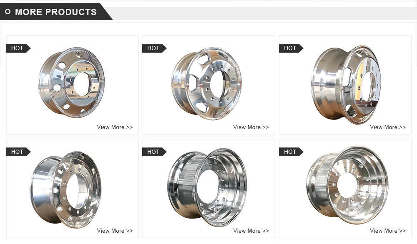Select the bottom-right wheel with ribbed center
Image resolution: width=417 pixels, height=244 pixels.
347,186
